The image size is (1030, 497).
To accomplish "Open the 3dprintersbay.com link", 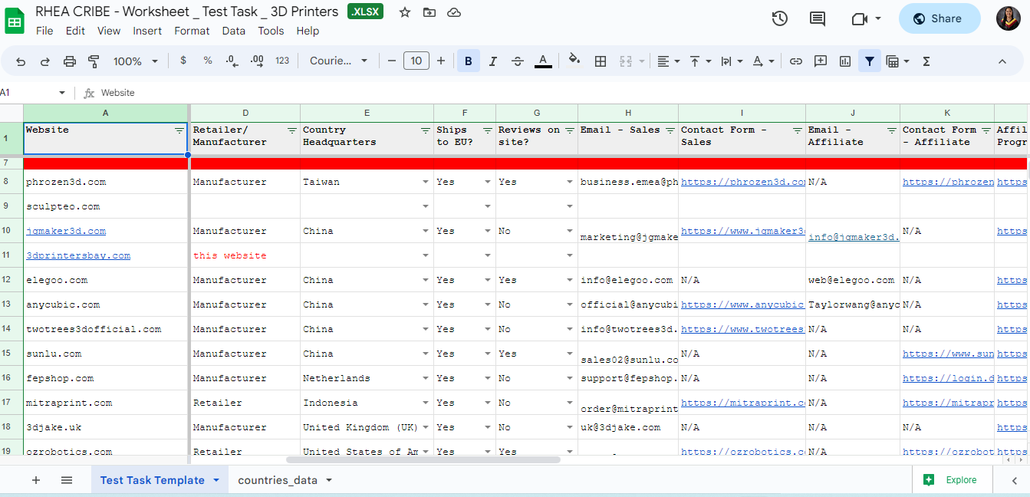I will point(78,255).
